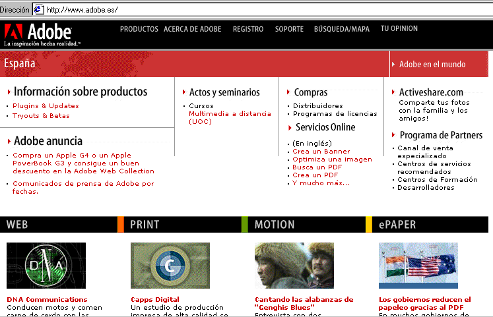This screenshot has width=493, height=317.
Task: Click the Internet Explorer page icon in the address bar
Action: click(x=38, y=9)
